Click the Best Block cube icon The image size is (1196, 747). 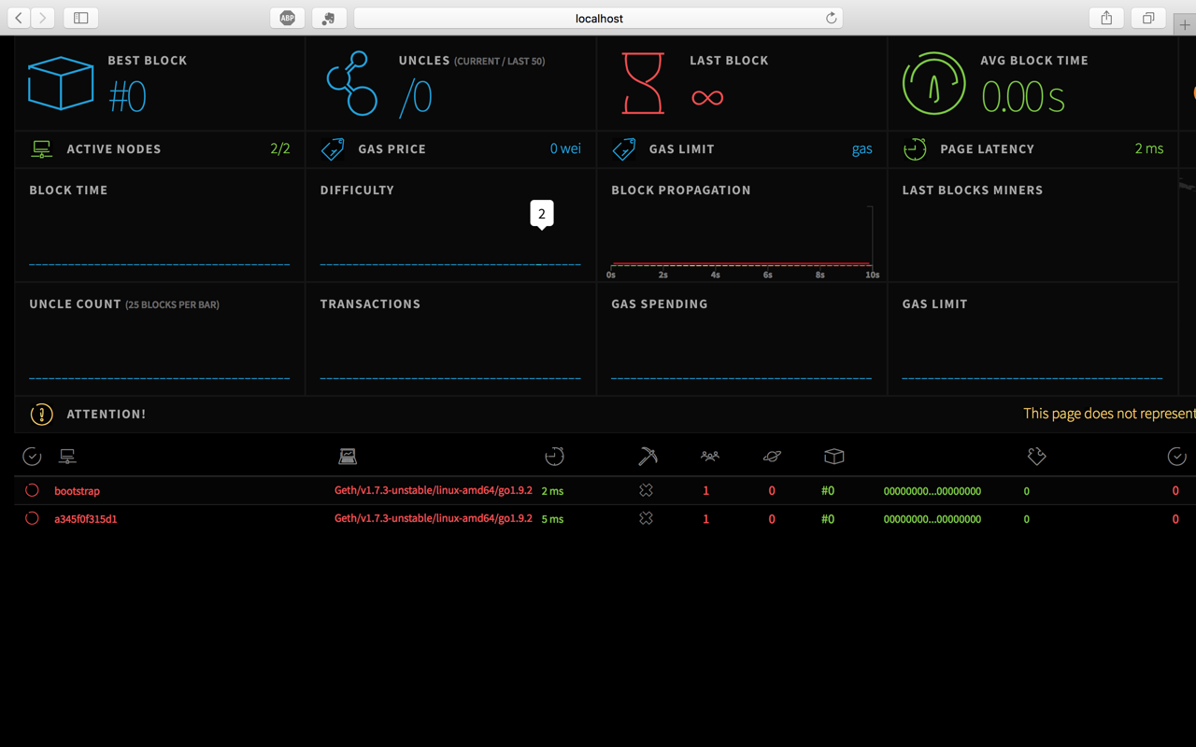click(60, 82)
